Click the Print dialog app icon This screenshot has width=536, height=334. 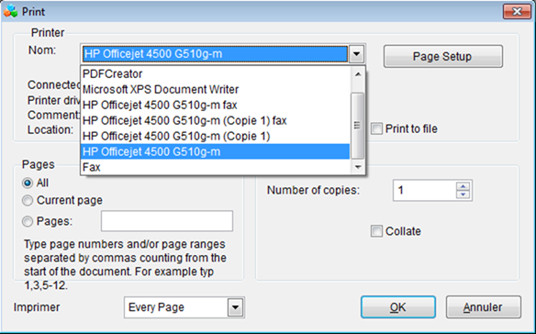pyautogui.click(x=11, y=11)
